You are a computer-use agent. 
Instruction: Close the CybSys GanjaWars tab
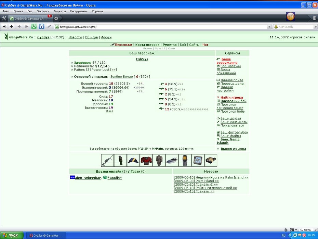50,16
